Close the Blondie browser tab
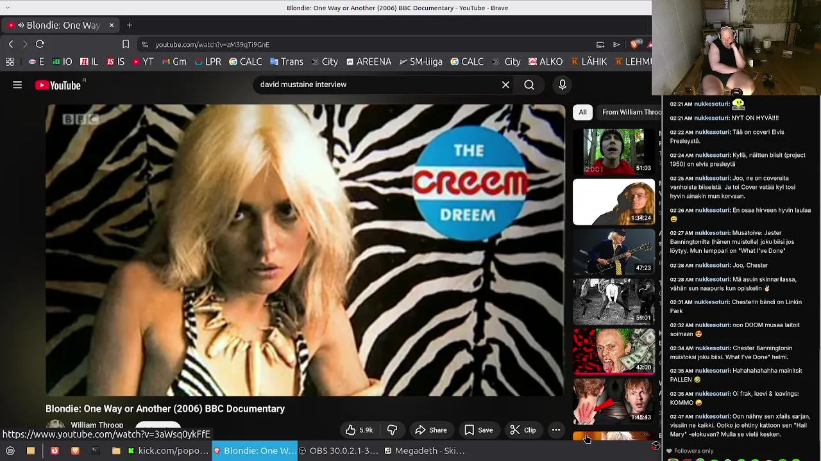The image size is (821, 461). tap(111, 25)
